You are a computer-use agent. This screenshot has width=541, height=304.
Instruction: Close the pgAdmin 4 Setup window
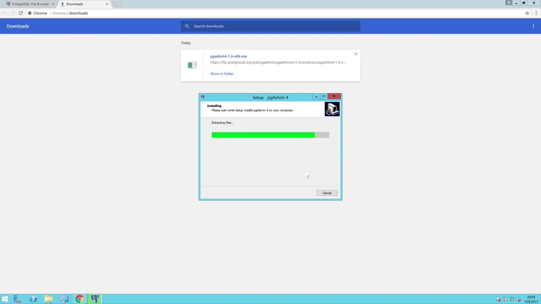[334, 96]
